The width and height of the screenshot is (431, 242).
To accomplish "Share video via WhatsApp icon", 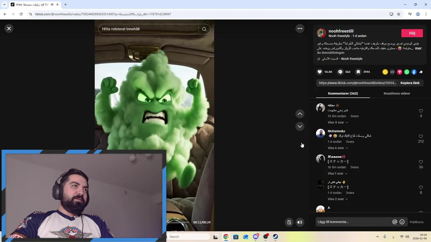I will tap(407, 72).
